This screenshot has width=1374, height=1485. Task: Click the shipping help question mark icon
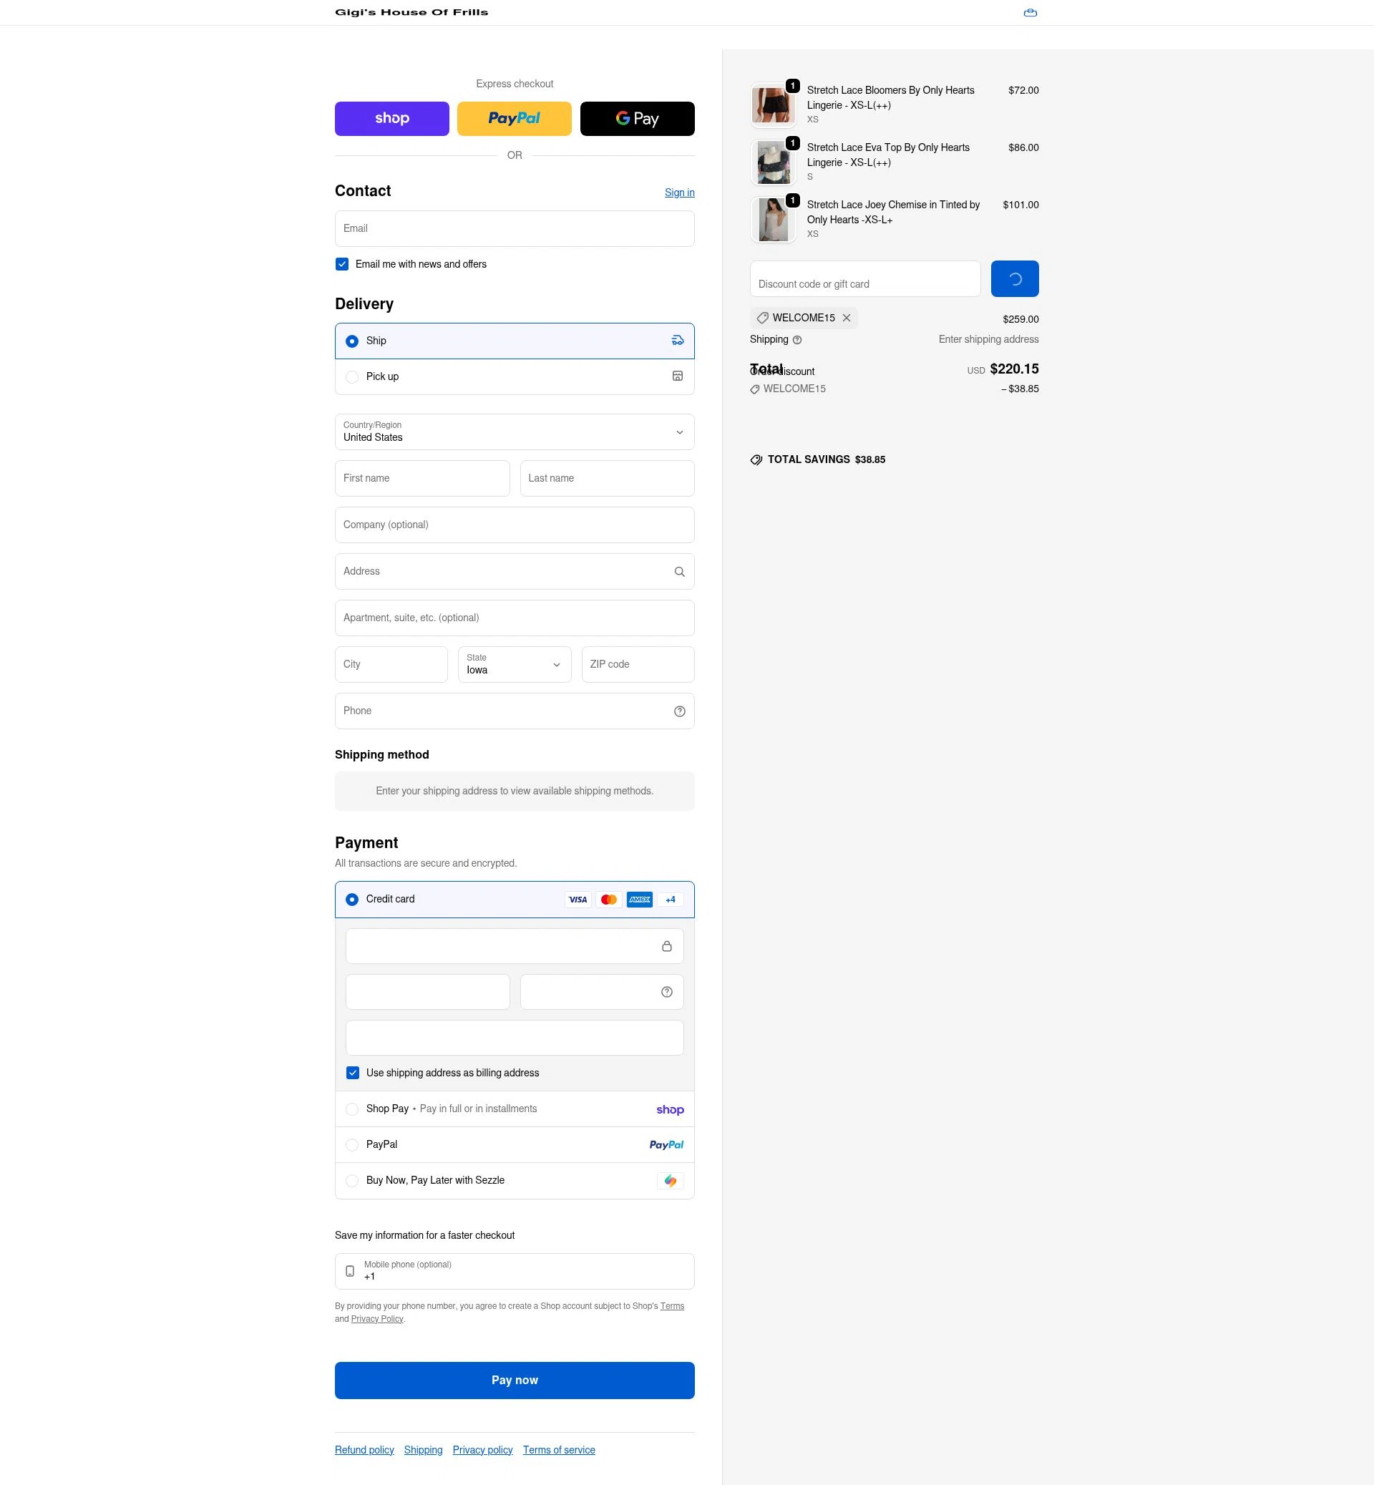point(797,340)
